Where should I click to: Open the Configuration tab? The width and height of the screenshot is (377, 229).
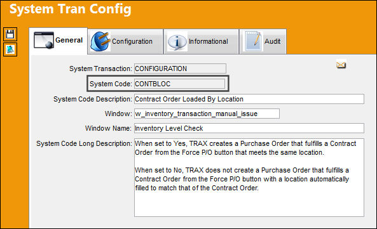click(125, 41)
